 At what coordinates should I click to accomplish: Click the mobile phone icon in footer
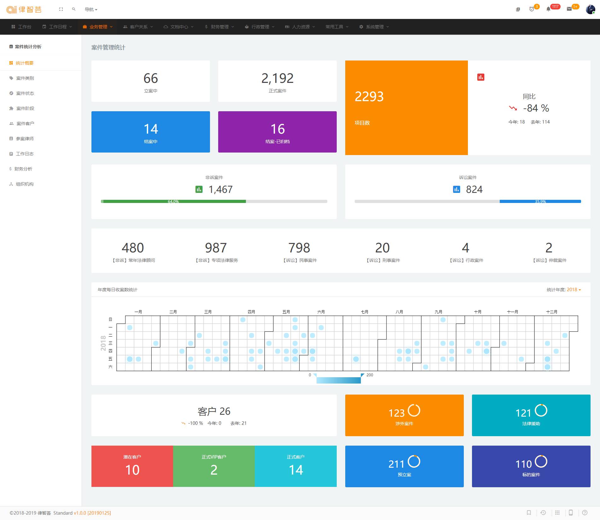click(x=571, y=512)
